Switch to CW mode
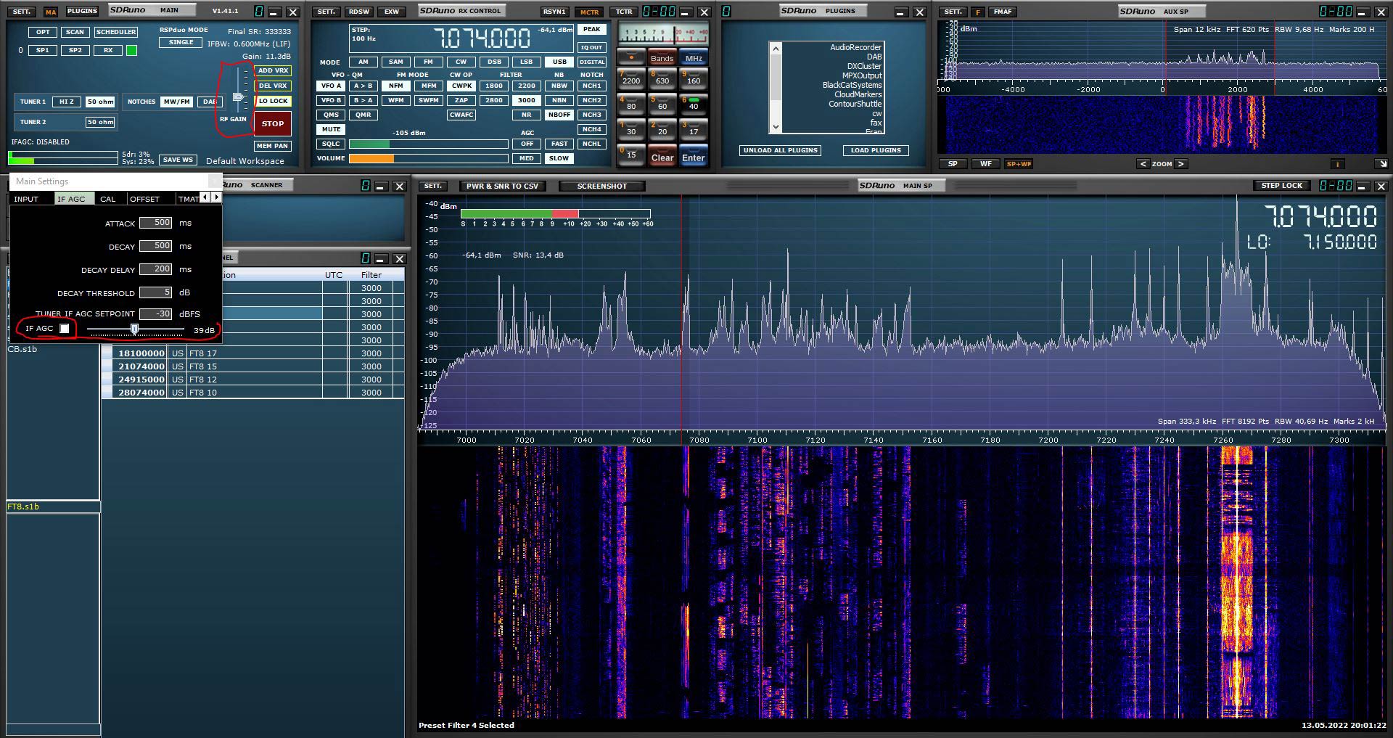The image size is (1393, 738). pos(461,62)
